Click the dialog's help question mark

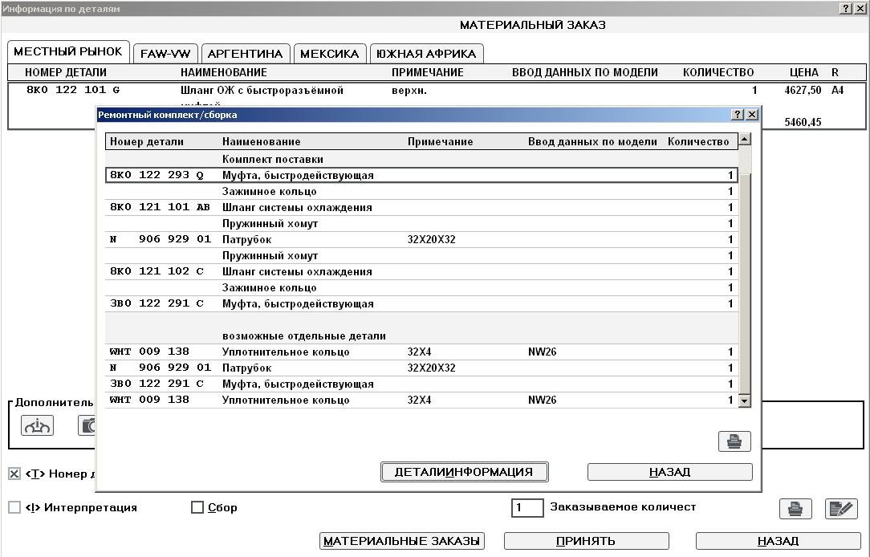click(737, 114)
